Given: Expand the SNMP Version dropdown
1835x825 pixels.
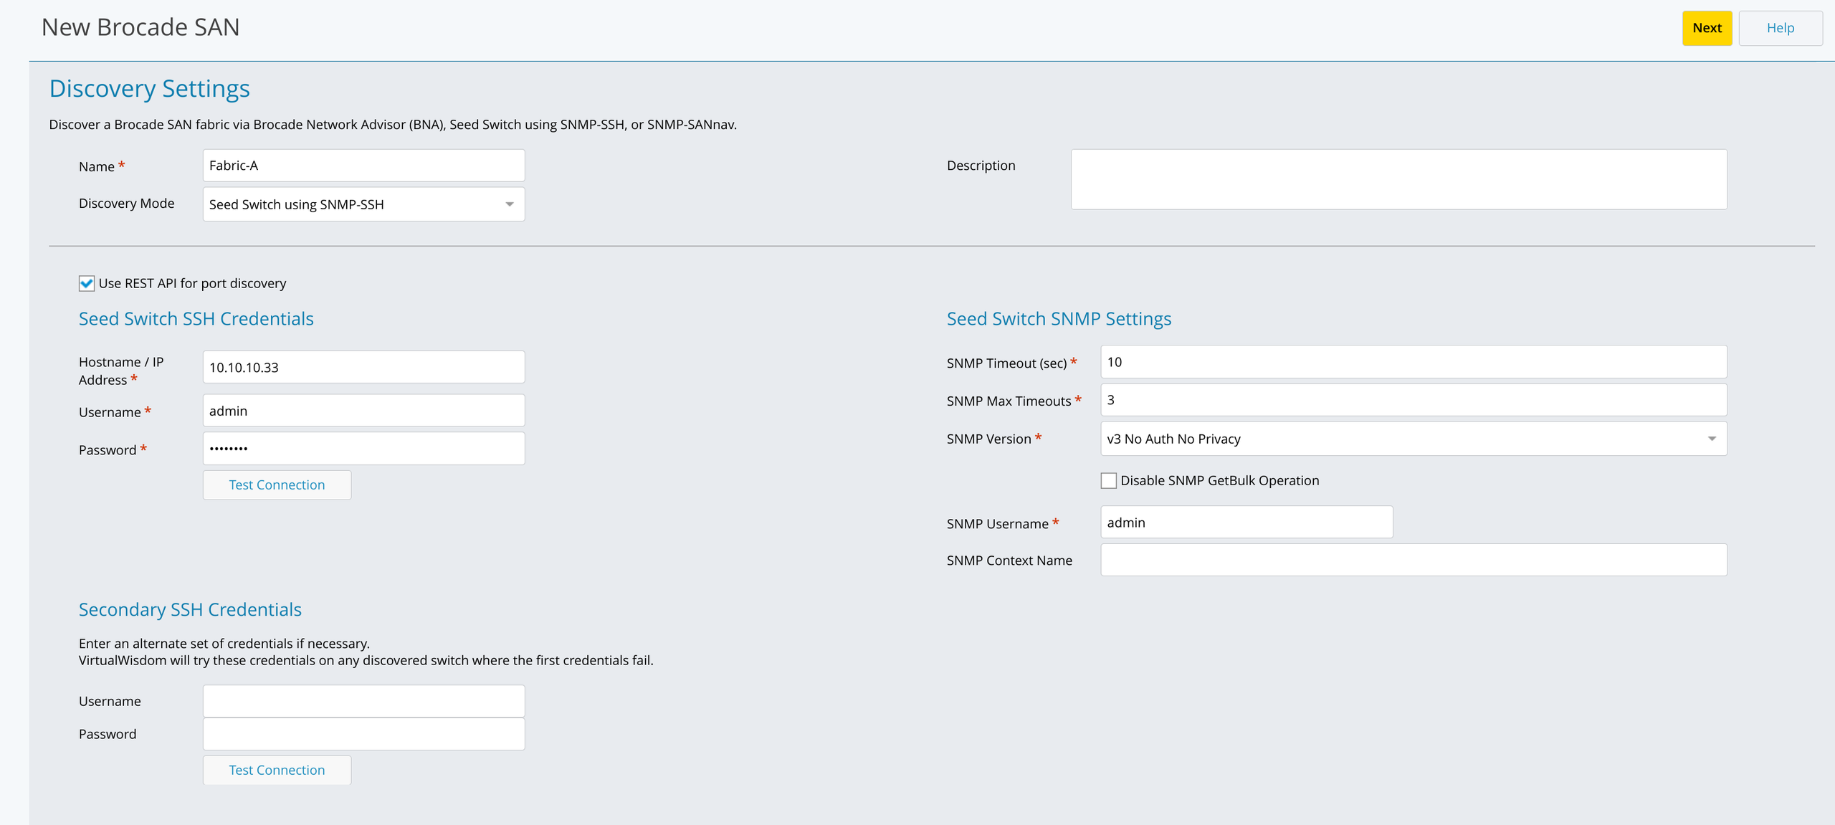Looking at the screenshot, I should [x=1414, y=439].
